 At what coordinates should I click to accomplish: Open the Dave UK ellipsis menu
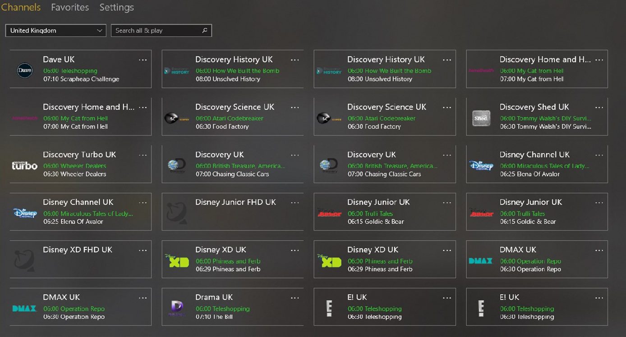pos(143,60)
